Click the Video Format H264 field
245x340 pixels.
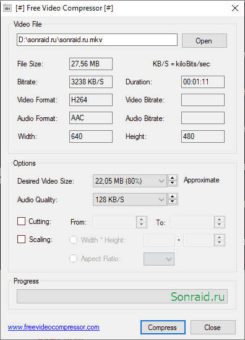pyautogui.click(x=91, y=100)
